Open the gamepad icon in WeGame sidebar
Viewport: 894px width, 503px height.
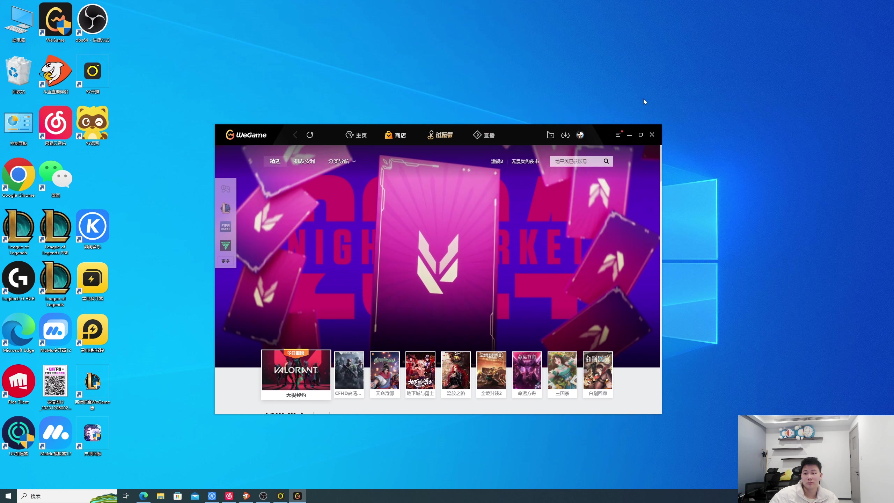pos(225,189)
